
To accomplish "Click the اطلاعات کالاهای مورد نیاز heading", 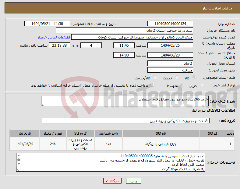I will pos(213,111).
